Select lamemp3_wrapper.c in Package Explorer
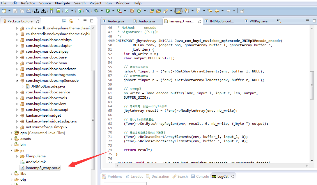Image resolution: width=317 pixels, height=185 pixels. [40, 168]
